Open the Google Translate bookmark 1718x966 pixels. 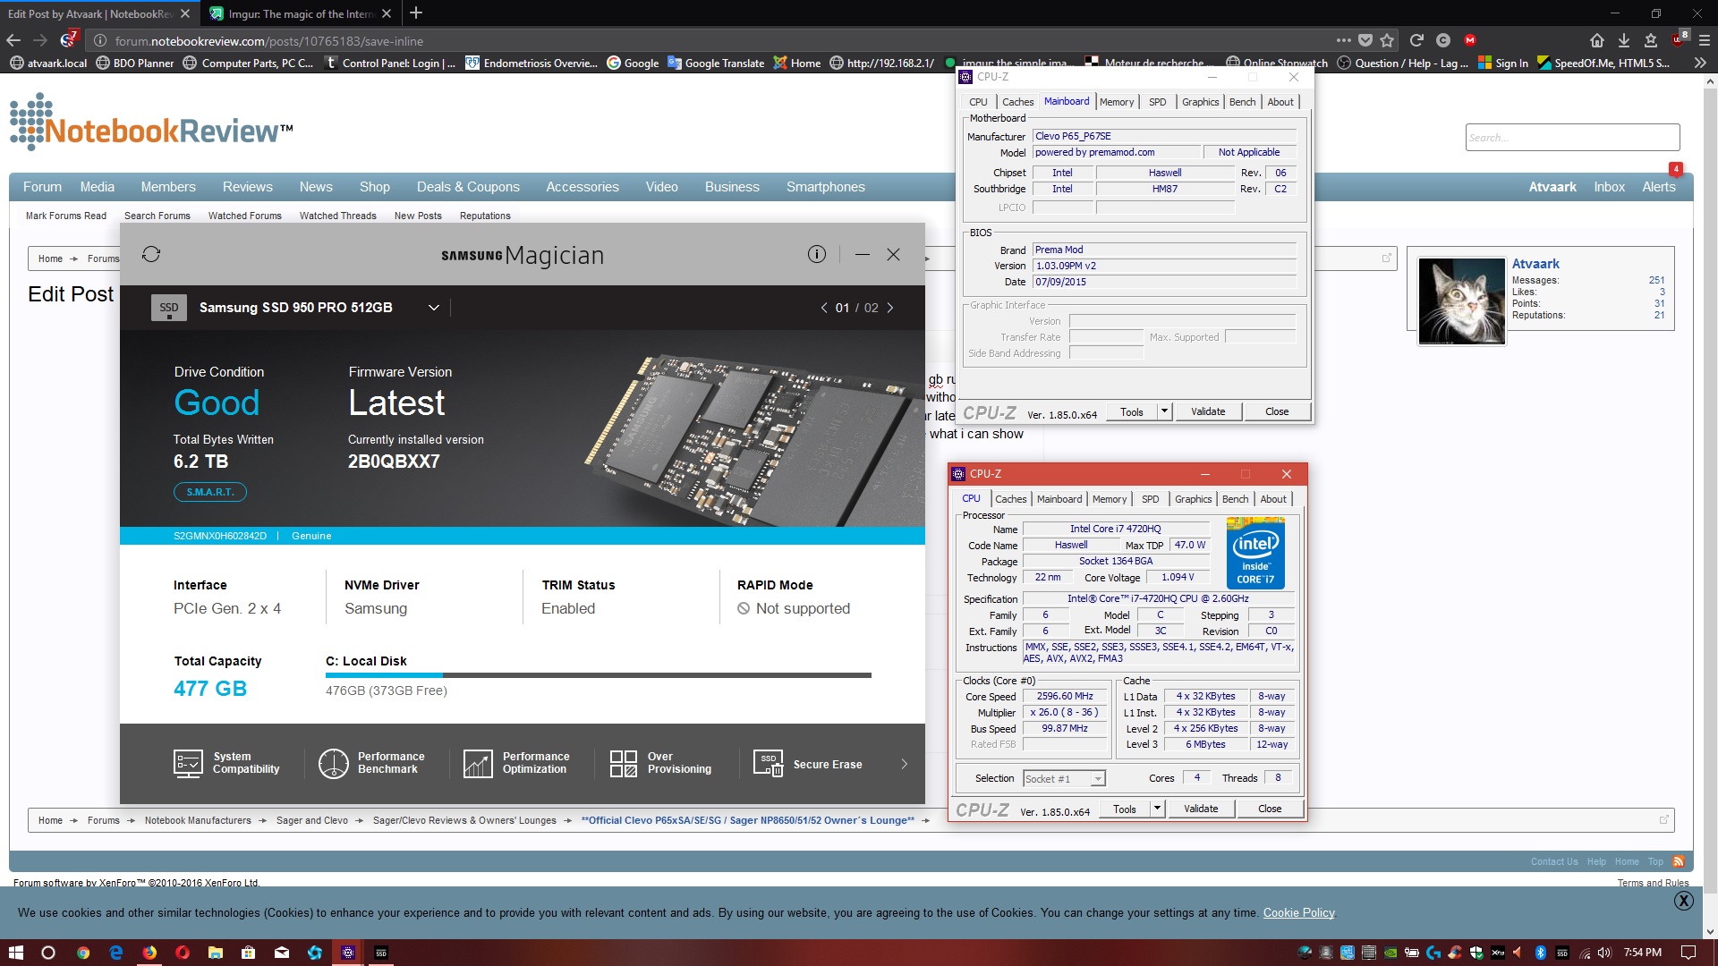(716, 63)
